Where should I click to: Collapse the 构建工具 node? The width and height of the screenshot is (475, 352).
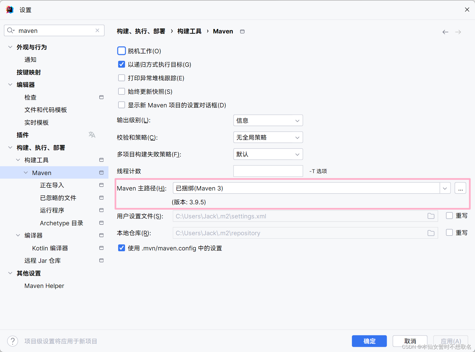point(18,160)
